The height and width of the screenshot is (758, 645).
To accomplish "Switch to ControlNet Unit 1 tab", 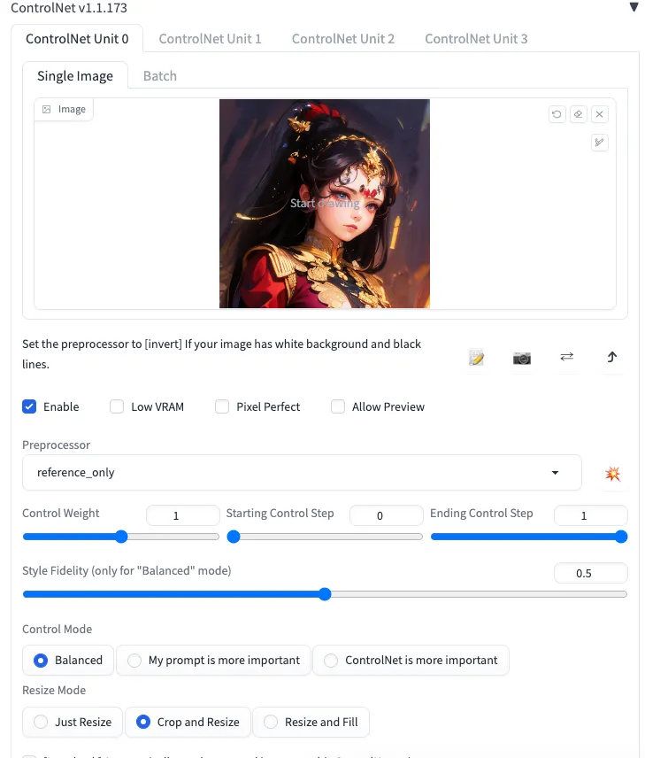I will 210,38.
